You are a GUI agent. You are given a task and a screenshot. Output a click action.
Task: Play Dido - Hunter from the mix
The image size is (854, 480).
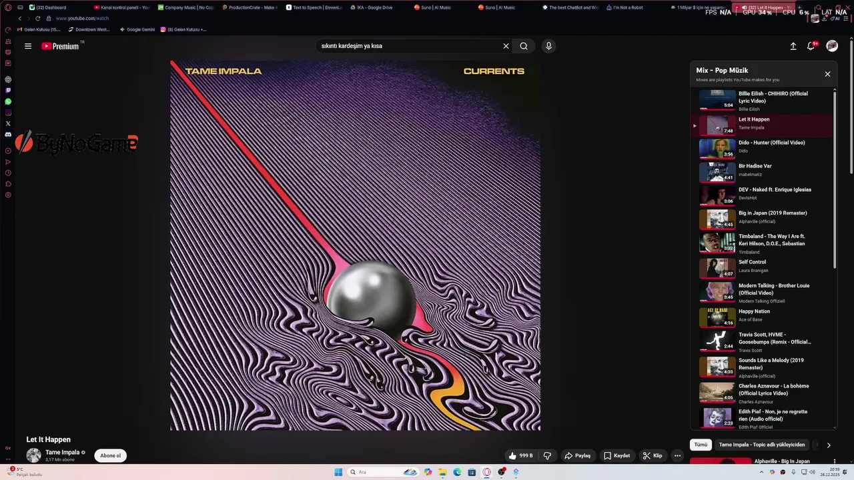pyautogui.click(x=762, y=148)
